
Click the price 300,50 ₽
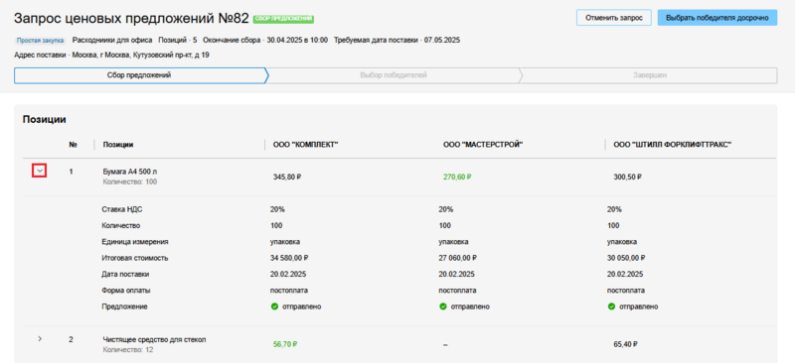[628, 178]
